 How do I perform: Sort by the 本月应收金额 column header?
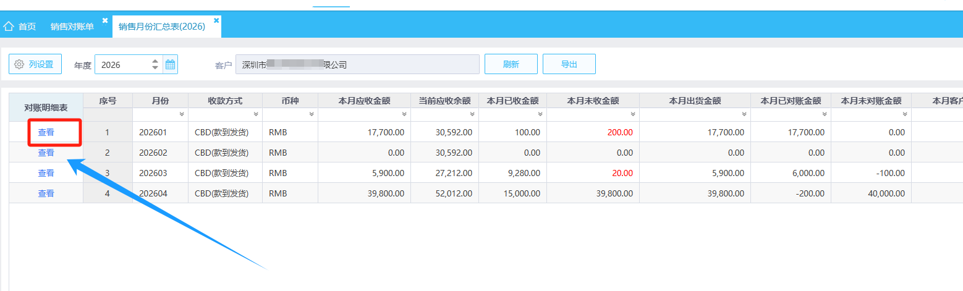[x=364, y=101]
